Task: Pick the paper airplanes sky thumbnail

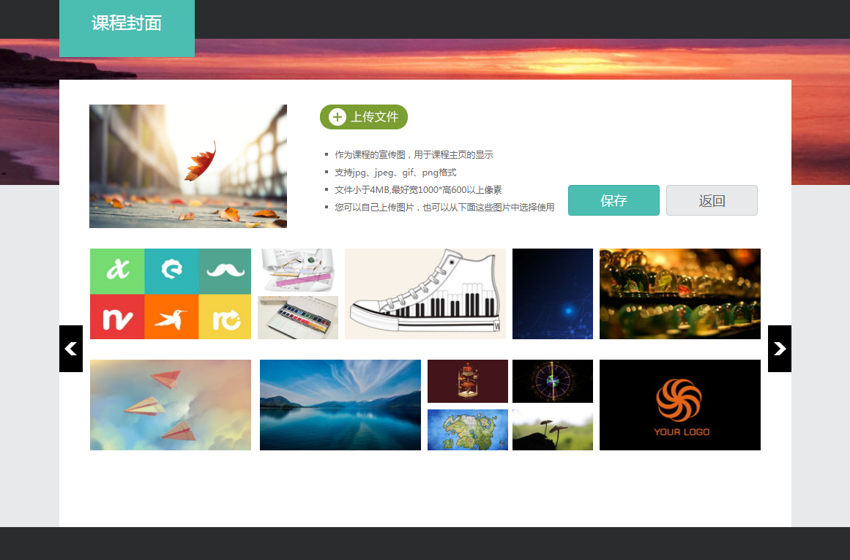Action: 170,405
